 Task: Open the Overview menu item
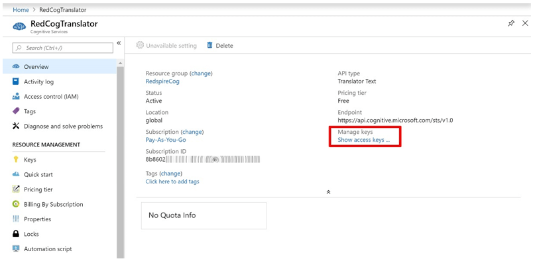pyautogui.click(x=60, y=66)
